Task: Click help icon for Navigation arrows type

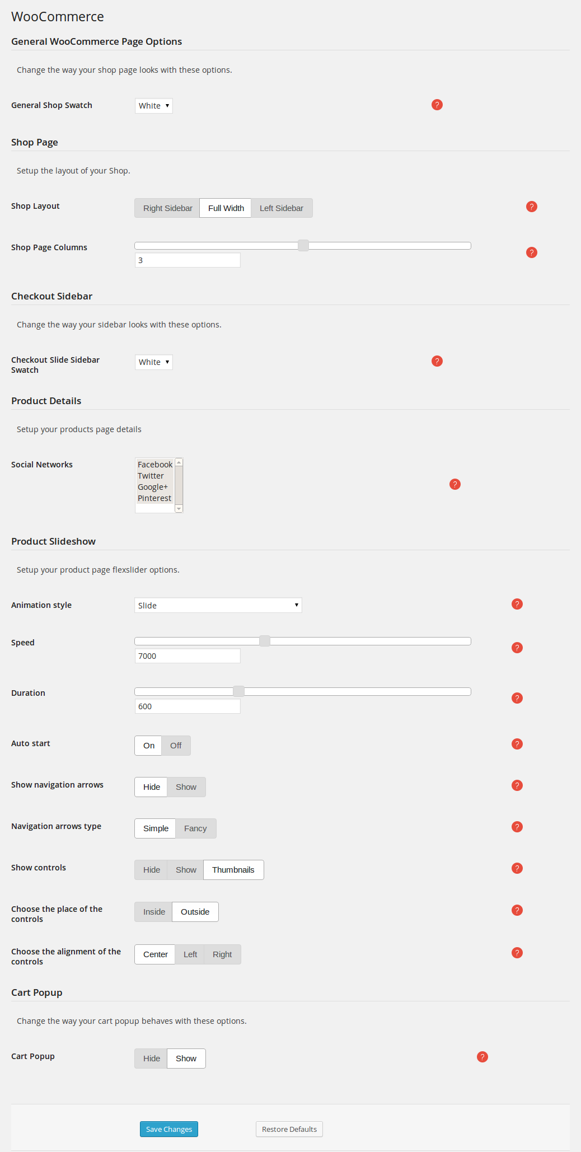Action: point(517,827)
